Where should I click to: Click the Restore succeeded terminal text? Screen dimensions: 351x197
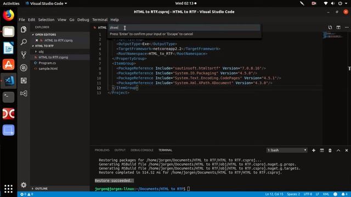tap(114, 181)
